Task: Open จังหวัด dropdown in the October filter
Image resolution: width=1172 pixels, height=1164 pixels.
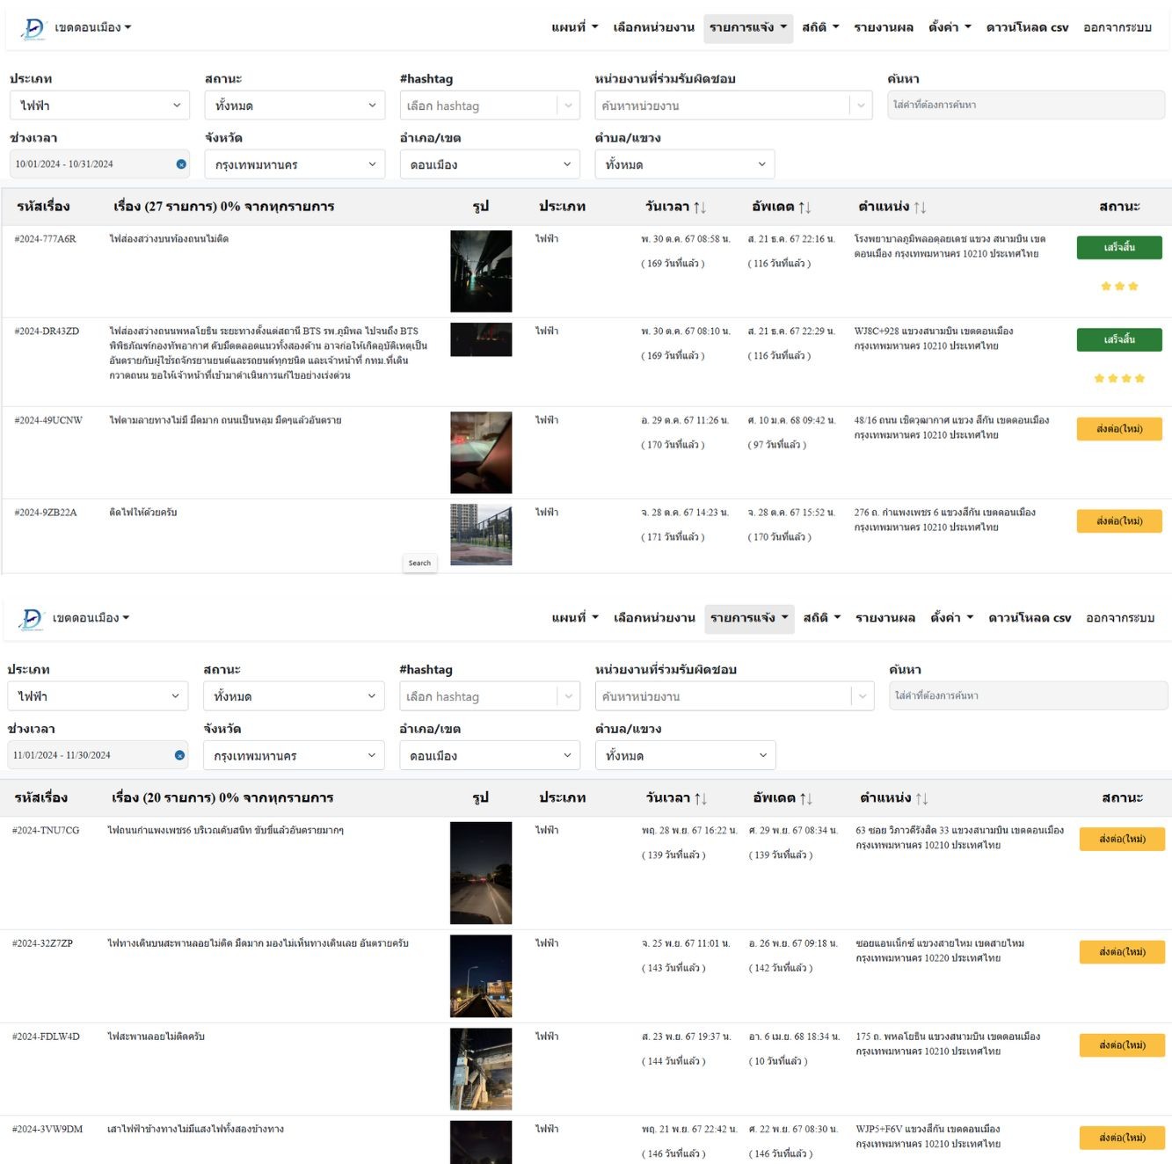Action: (295, 164)
